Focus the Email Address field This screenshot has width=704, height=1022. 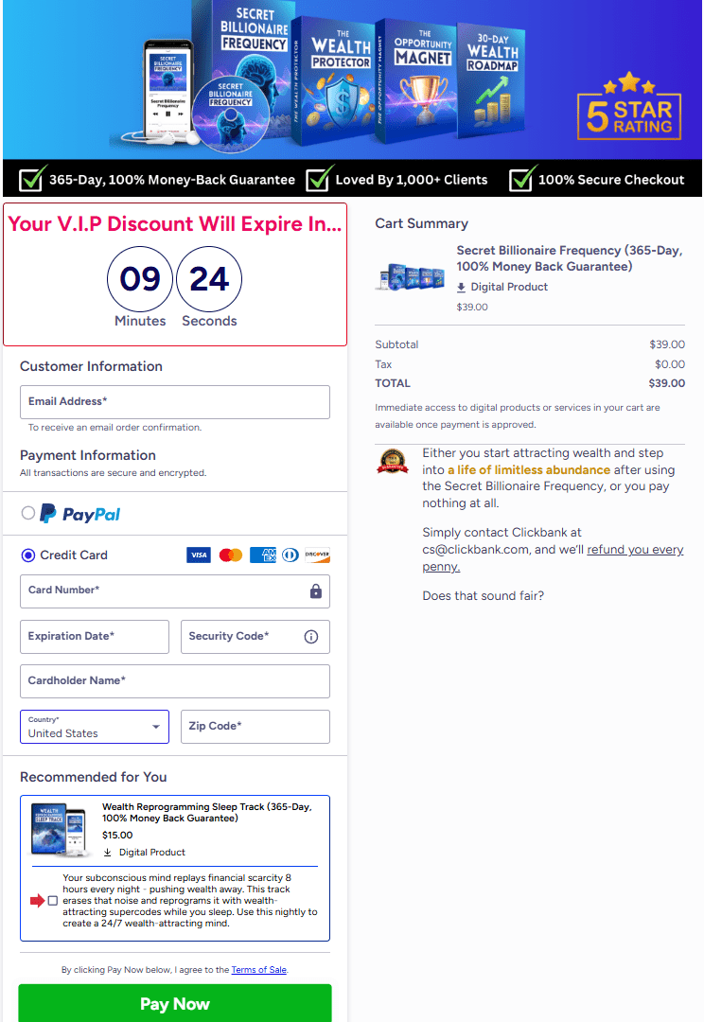pos(175,402)
